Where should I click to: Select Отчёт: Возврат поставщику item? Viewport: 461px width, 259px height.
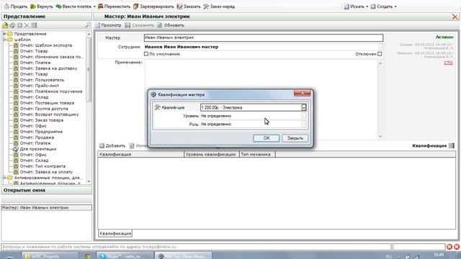point(50,114)
